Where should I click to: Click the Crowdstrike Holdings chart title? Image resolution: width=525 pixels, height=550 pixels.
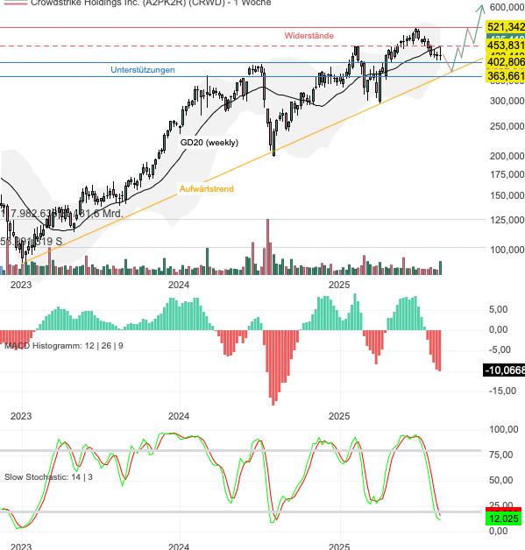tap(151, 3)
